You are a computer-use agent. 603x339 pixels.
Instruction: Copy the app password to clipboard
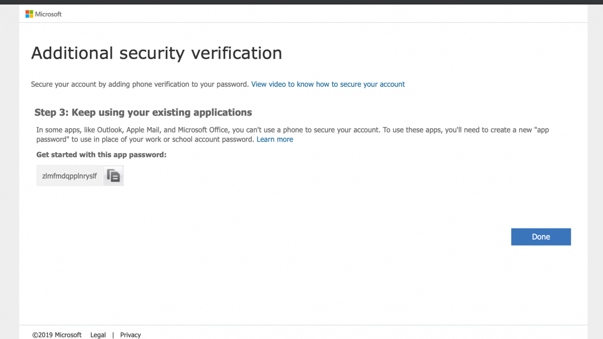[x=114, y=176]
